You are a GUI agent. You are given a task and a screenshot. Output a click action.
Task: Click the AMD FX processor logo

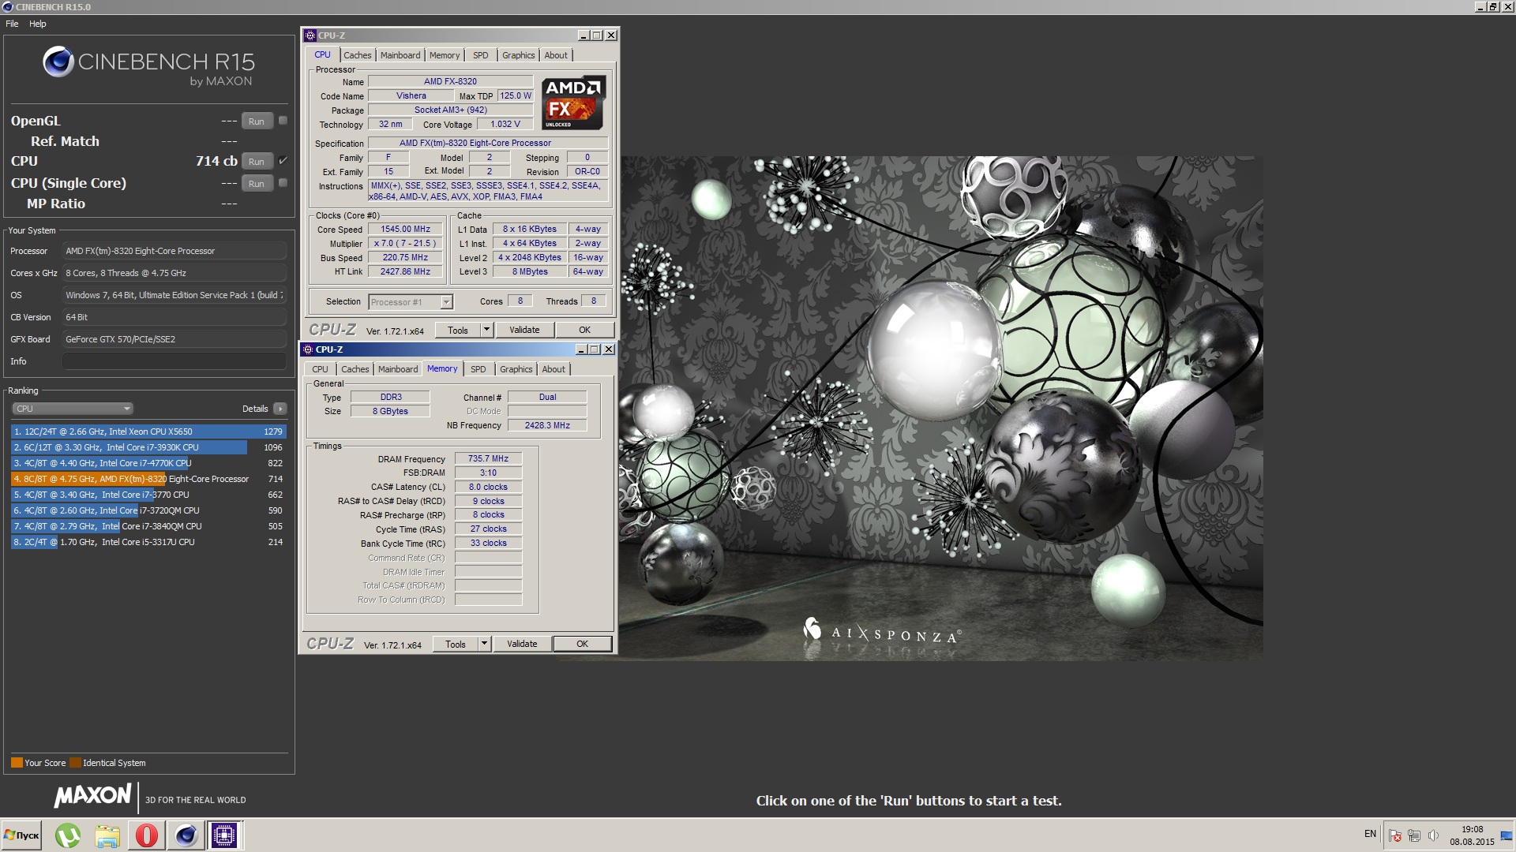click(x=573, y=103)
